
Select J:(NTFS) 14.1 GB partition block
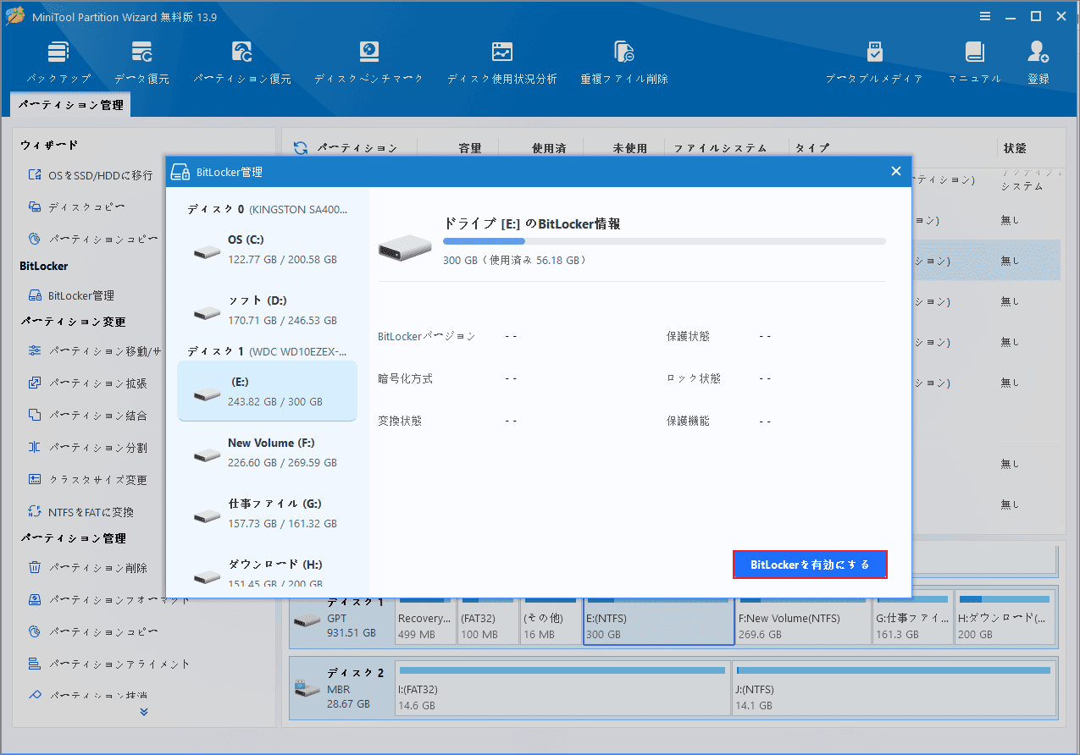(x=894, y=687)
